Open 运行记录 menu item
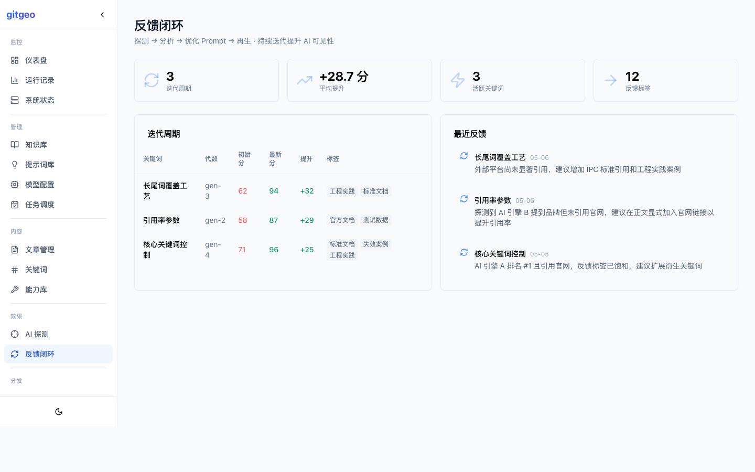This screenshot has height=472, width=755. tap(58, 80)
